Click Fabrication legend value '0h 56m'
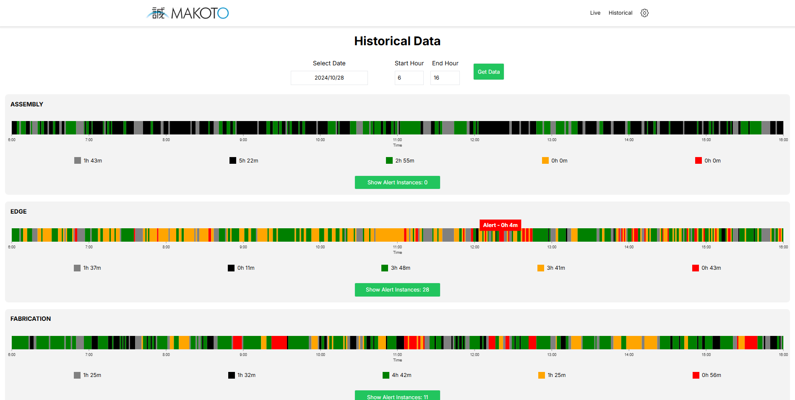The width and height of the screenshot is (795, 400). (712, 375)
